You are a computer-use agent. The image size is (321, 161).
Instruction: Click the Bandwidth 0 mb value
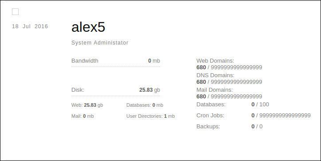154,61
